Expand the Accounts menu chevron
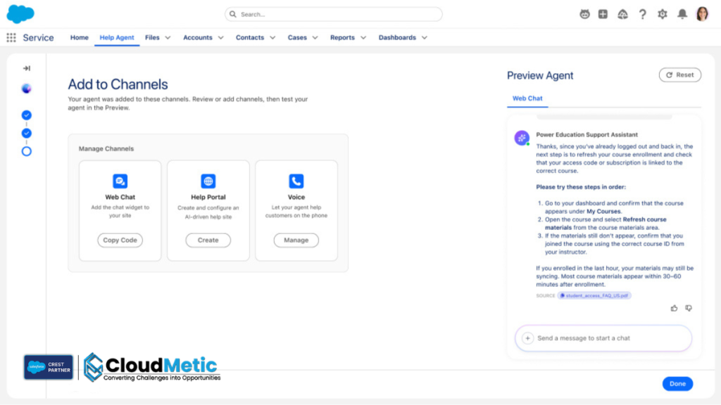Image resolution: width=721 pixels, height=405 pixels. pos(220,38)
